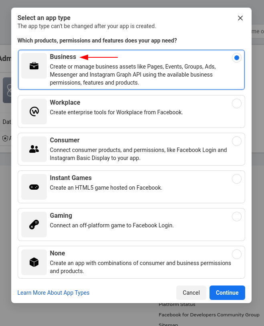Click the Consumer option description text
The width and height of the screenshot is (264, 326).
click(138, 154)
